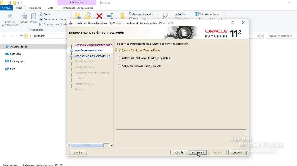Click the Copiar icon in Explorer ribbon

[x=24, y=16]
